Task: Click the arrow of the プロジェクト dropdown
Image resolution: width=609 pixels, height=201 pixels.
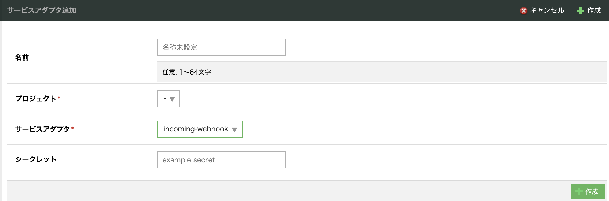Action: pos(172,99)
